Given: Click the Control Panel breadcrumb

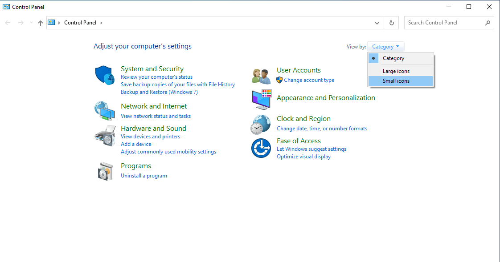Looking at the screenshot, I should [80, 23].
